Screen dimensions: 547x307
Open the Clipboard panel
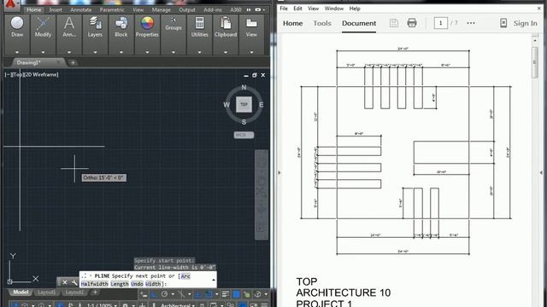pyautogui.click(x=226, y=26)
